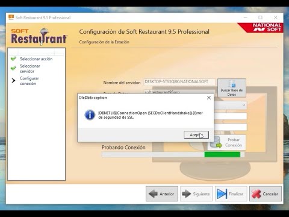
Task: Click the Cancelar button
Action: [266, 193]
